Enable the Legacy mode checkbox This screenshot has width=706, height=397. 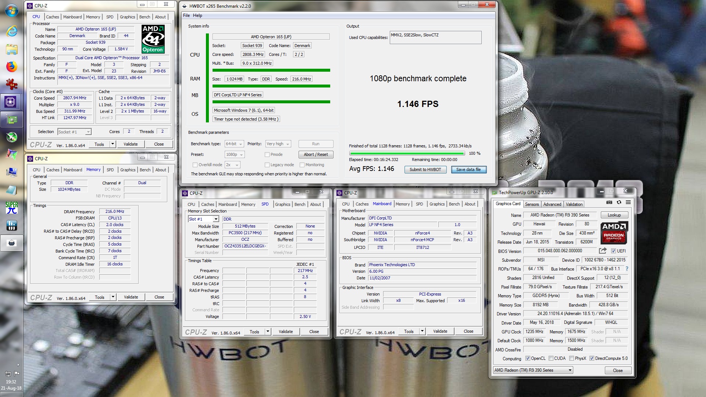tap(267, 165)
